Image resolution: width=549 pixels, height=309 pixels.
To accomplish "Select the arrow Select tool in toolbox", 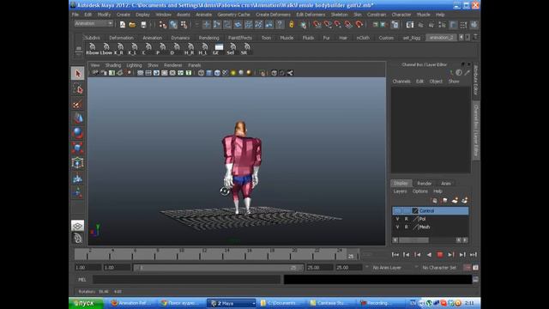I will (x=77, y=74).
